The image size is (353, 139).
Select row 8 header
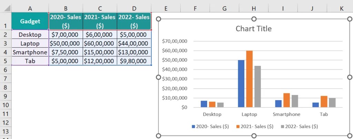6,87
